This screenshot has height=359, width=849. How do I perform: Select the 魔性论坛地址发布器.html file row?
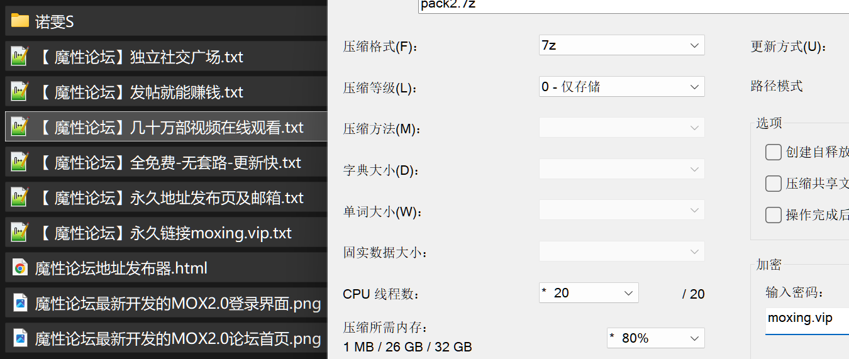(x=166, y=268)
